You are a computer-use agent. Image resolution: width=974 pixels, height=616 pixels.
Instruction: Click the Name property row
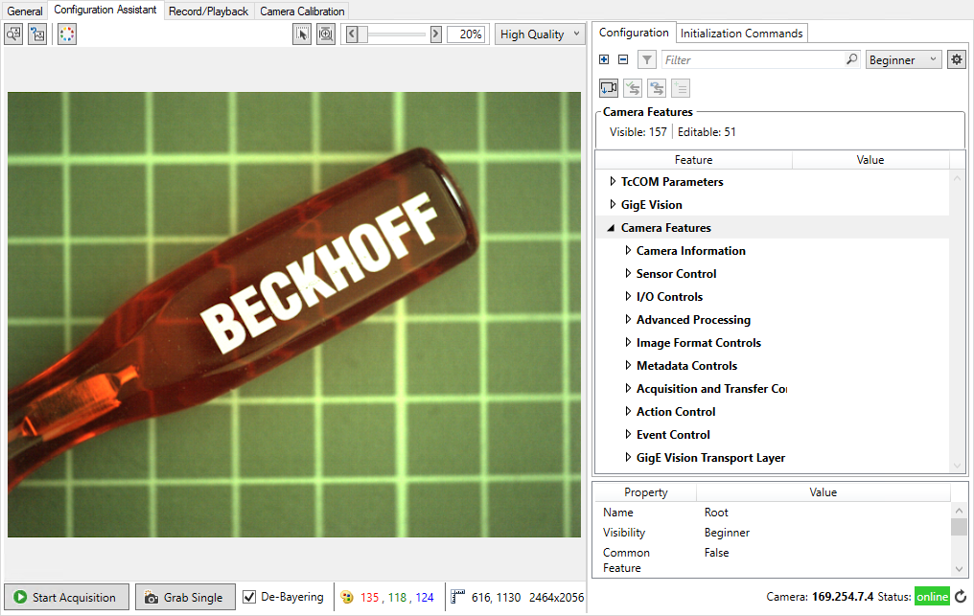[772, 513]
